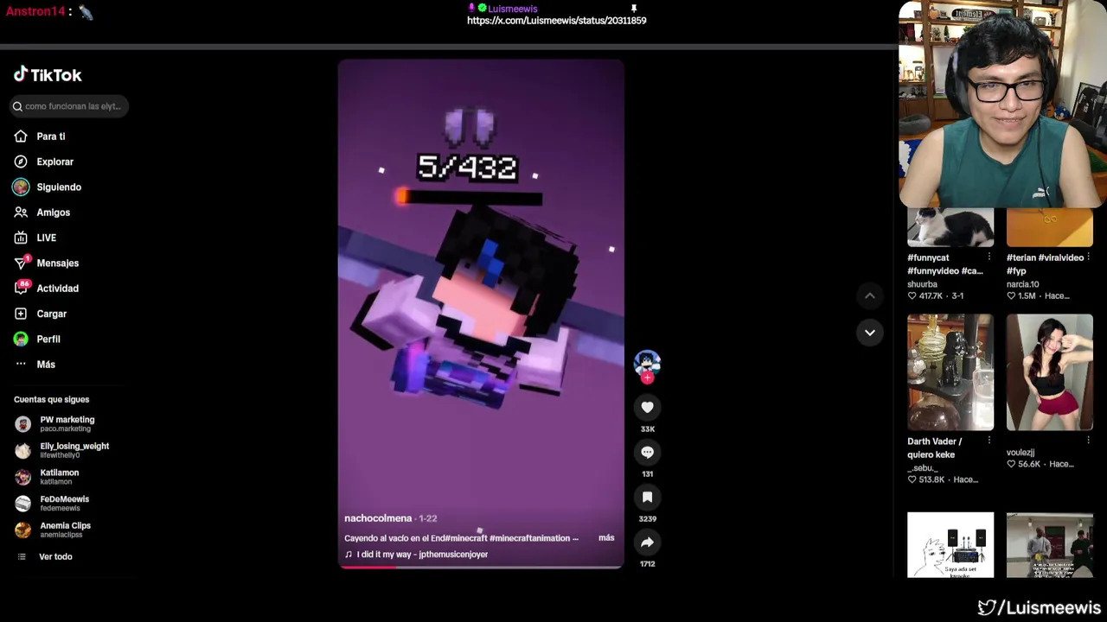Click _.sebu._ author name
This screenshot has width=1107, height=622.
pos(922,468)
